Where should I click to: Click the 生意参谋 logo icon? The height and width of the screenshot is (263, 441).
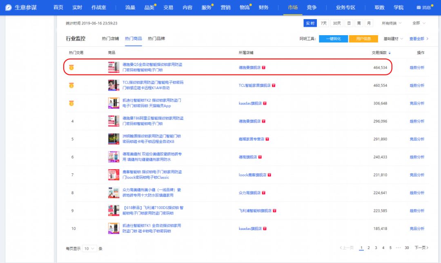[x=9, y=7]
